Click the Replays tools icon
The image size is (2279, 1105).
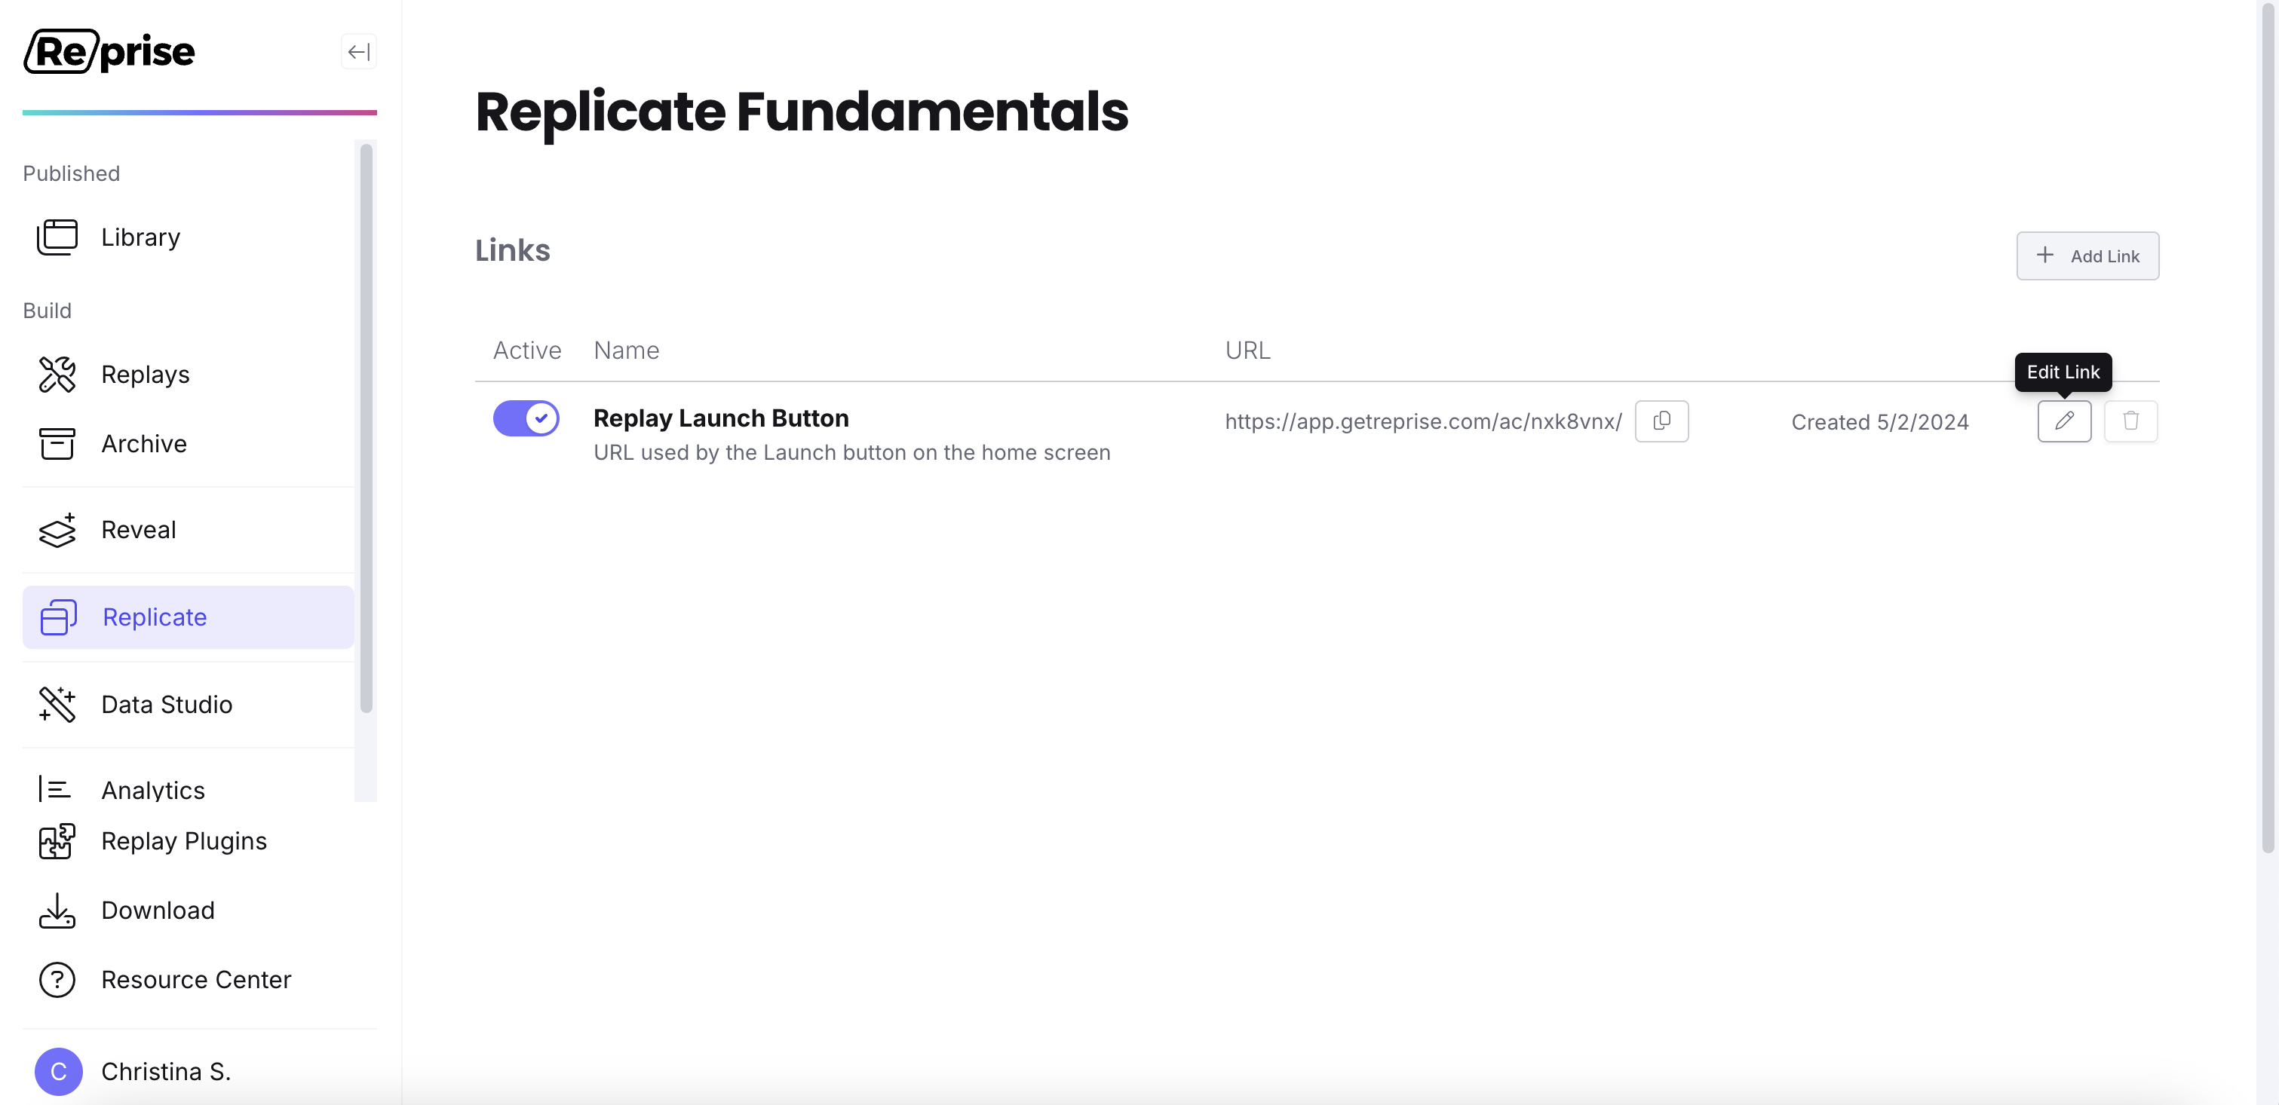click(x=57, y=374)
